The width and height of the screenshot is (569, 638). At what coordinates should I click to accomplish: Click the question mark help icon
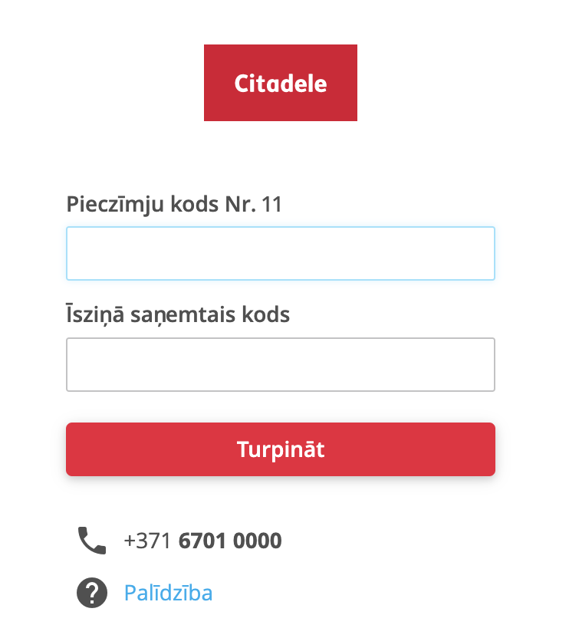92,593
